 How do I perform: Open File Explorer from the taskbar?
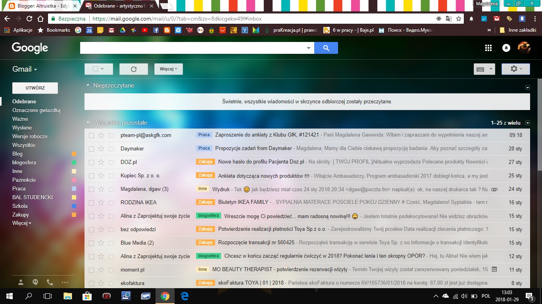68,296
